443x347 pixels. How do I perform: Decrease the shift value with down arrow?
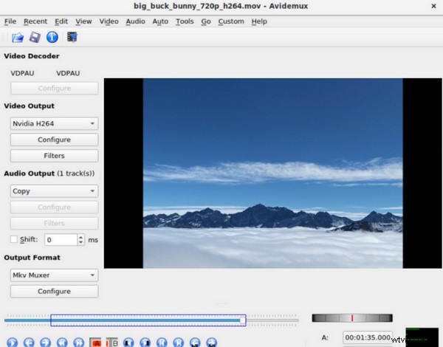80,242
